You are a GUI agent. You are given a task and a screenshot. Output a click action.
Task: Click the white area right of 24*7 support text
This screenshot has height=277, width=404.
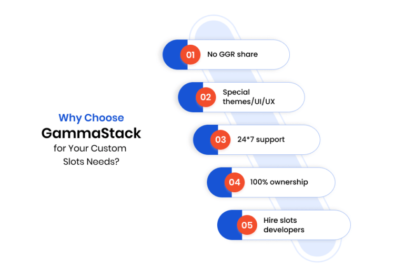point(301,140)
